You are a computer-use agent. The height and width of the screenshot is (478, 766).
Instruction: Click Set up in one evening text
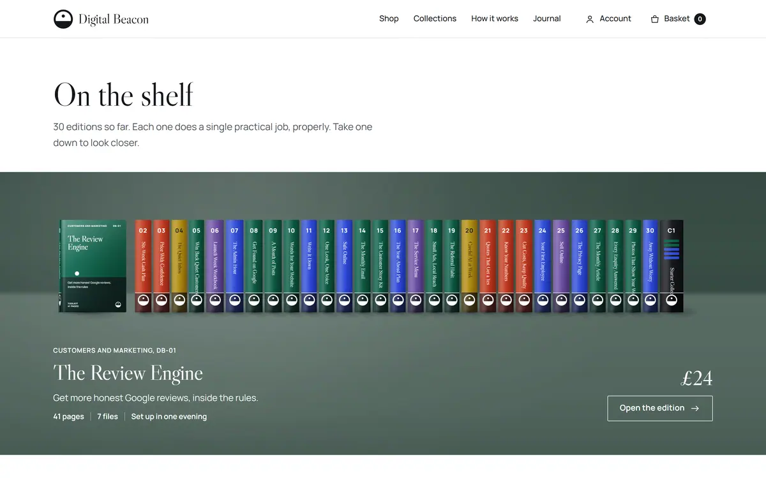[x=169, y=417]
